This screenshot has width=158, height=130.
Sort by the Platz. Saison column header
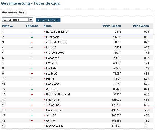(112, 26)
